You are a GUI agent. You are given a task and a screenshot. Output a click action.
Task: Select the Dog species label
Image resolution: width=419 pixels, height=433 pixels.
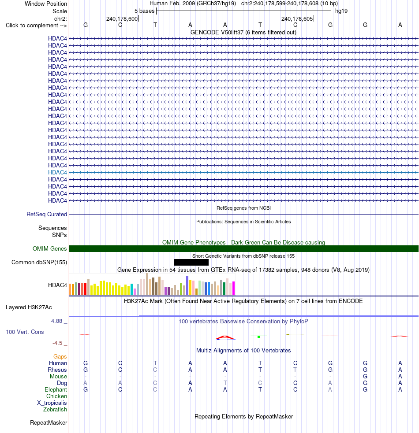click(x=62, y=383)
